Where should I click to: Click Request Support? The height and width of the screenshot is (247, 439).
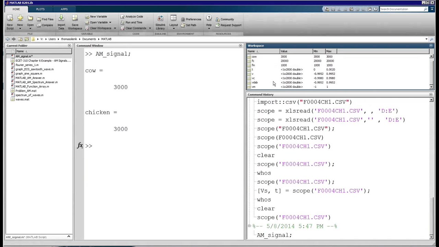click(x=228, y=25)
